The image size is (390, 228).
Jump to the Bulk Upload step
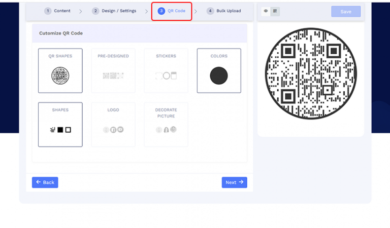(x=224, y=11)
